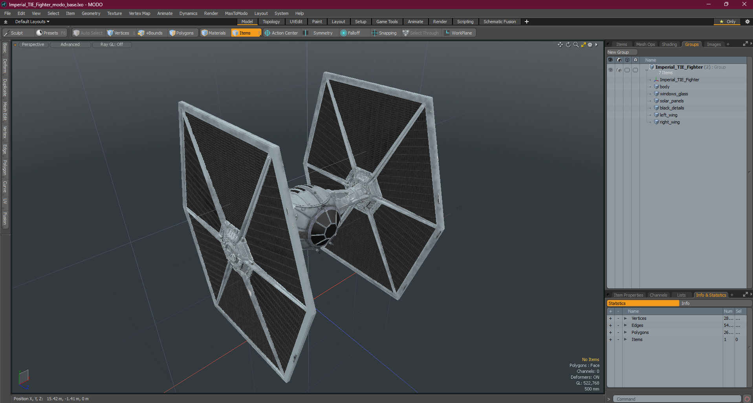Open the Advanced shading style dropdown
Screen dimensions: 753x403
tap(70, 45)
